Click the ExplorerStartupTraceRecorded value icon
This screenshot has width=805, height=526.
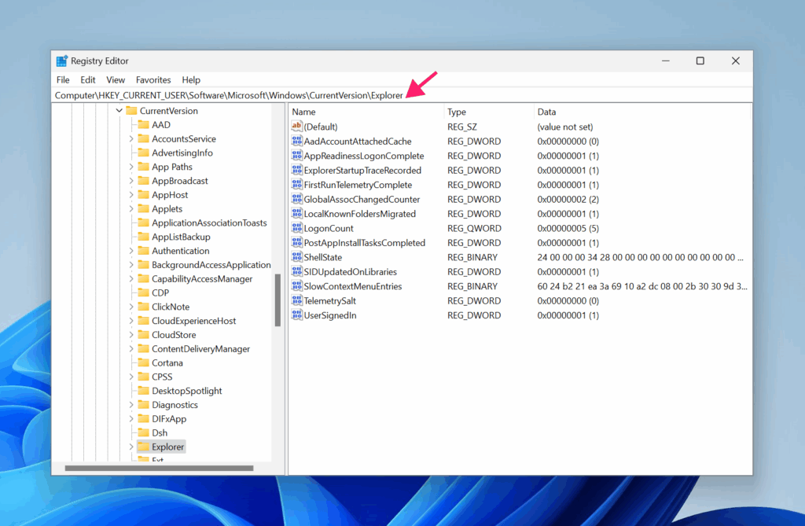296,170
